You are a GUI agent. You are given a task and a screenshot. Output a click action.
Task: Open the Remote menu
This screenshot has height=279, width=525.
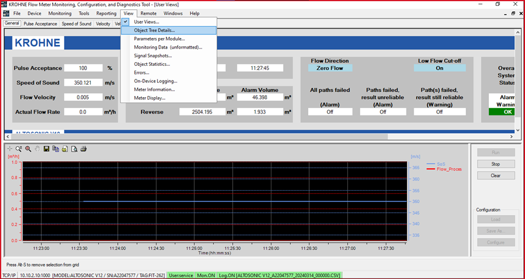tap(148, 14)
